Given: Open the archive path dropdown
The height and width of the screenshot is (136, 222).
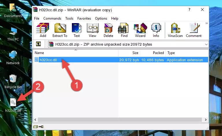Looking at the screenshot, I should 206,44.
